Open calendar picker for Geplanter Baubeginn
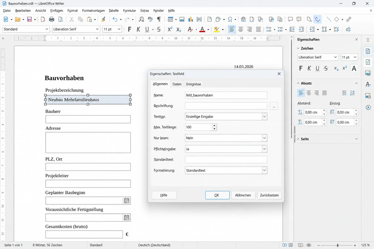Image resolution: width=374 pixels, height=249 pixels. [x=127, y=201]
